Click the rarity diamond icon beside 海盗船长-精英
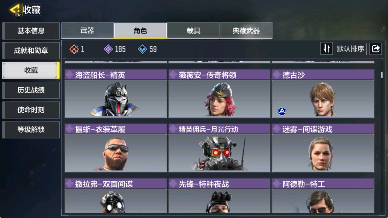 69,75
